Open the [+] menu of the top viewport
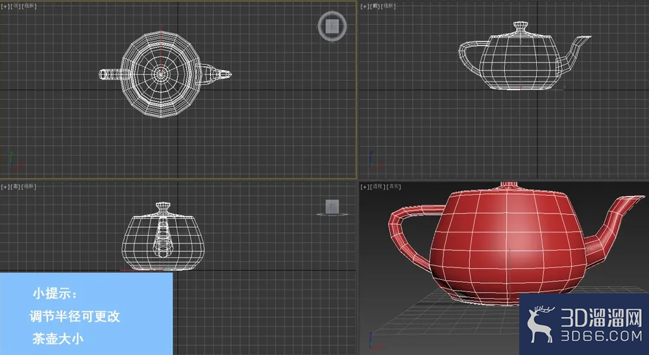Screen dimensions: 649x355 (x=5, y=6)
